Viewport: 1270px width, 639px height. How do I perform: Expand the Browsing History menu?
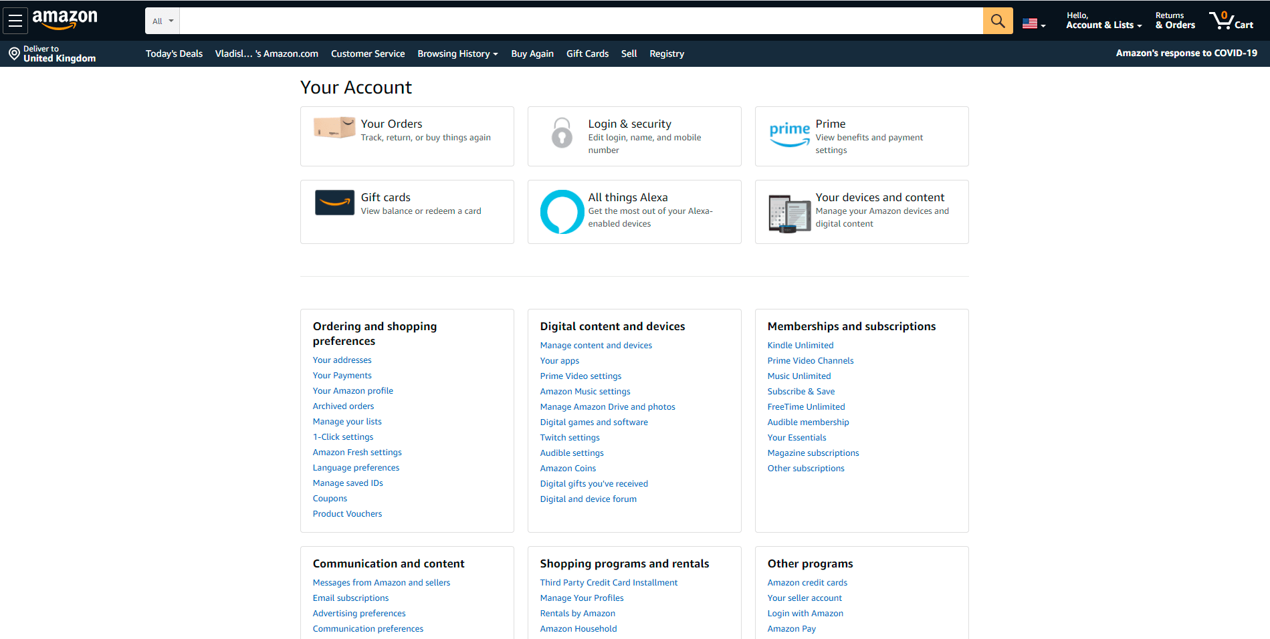click(457, 53)
